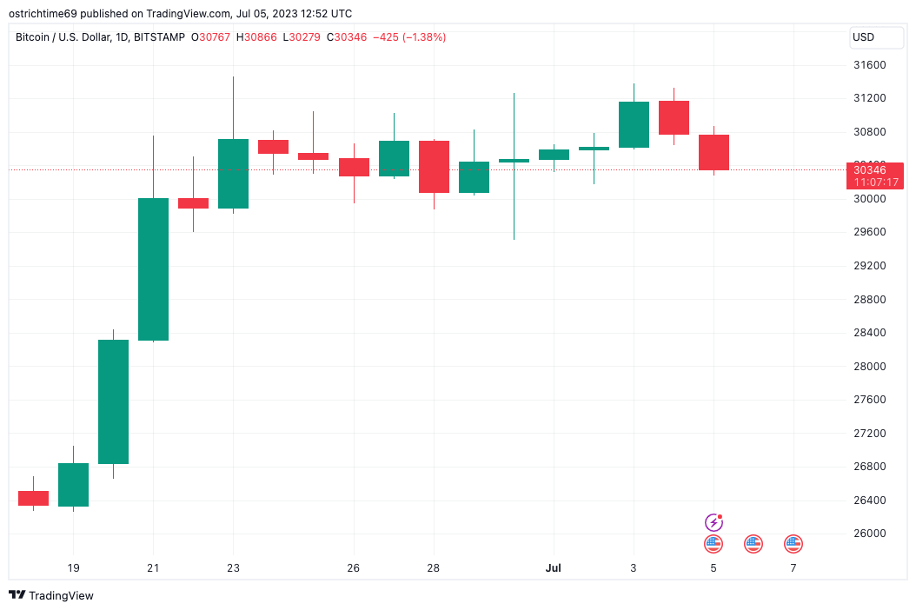The height and width of the screenshot is (610, 916).
Task: Click the 31600 price axis label
Action: click(x=870, y=65)
